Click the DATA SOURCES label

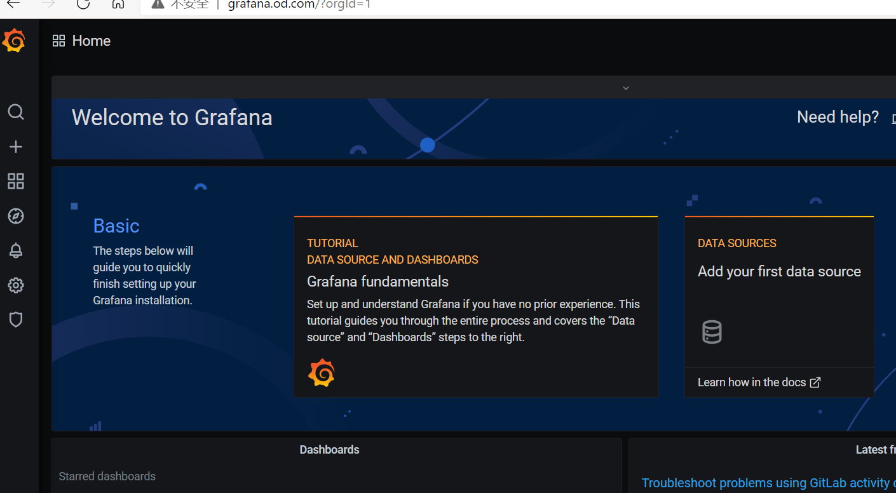click(x=736, y=243)
